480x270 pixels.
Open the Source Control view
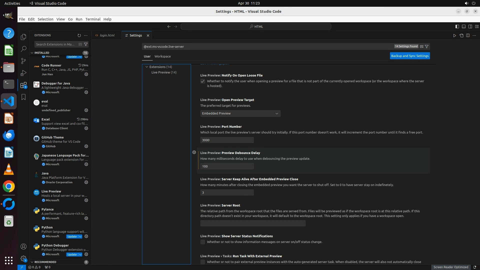23,61
